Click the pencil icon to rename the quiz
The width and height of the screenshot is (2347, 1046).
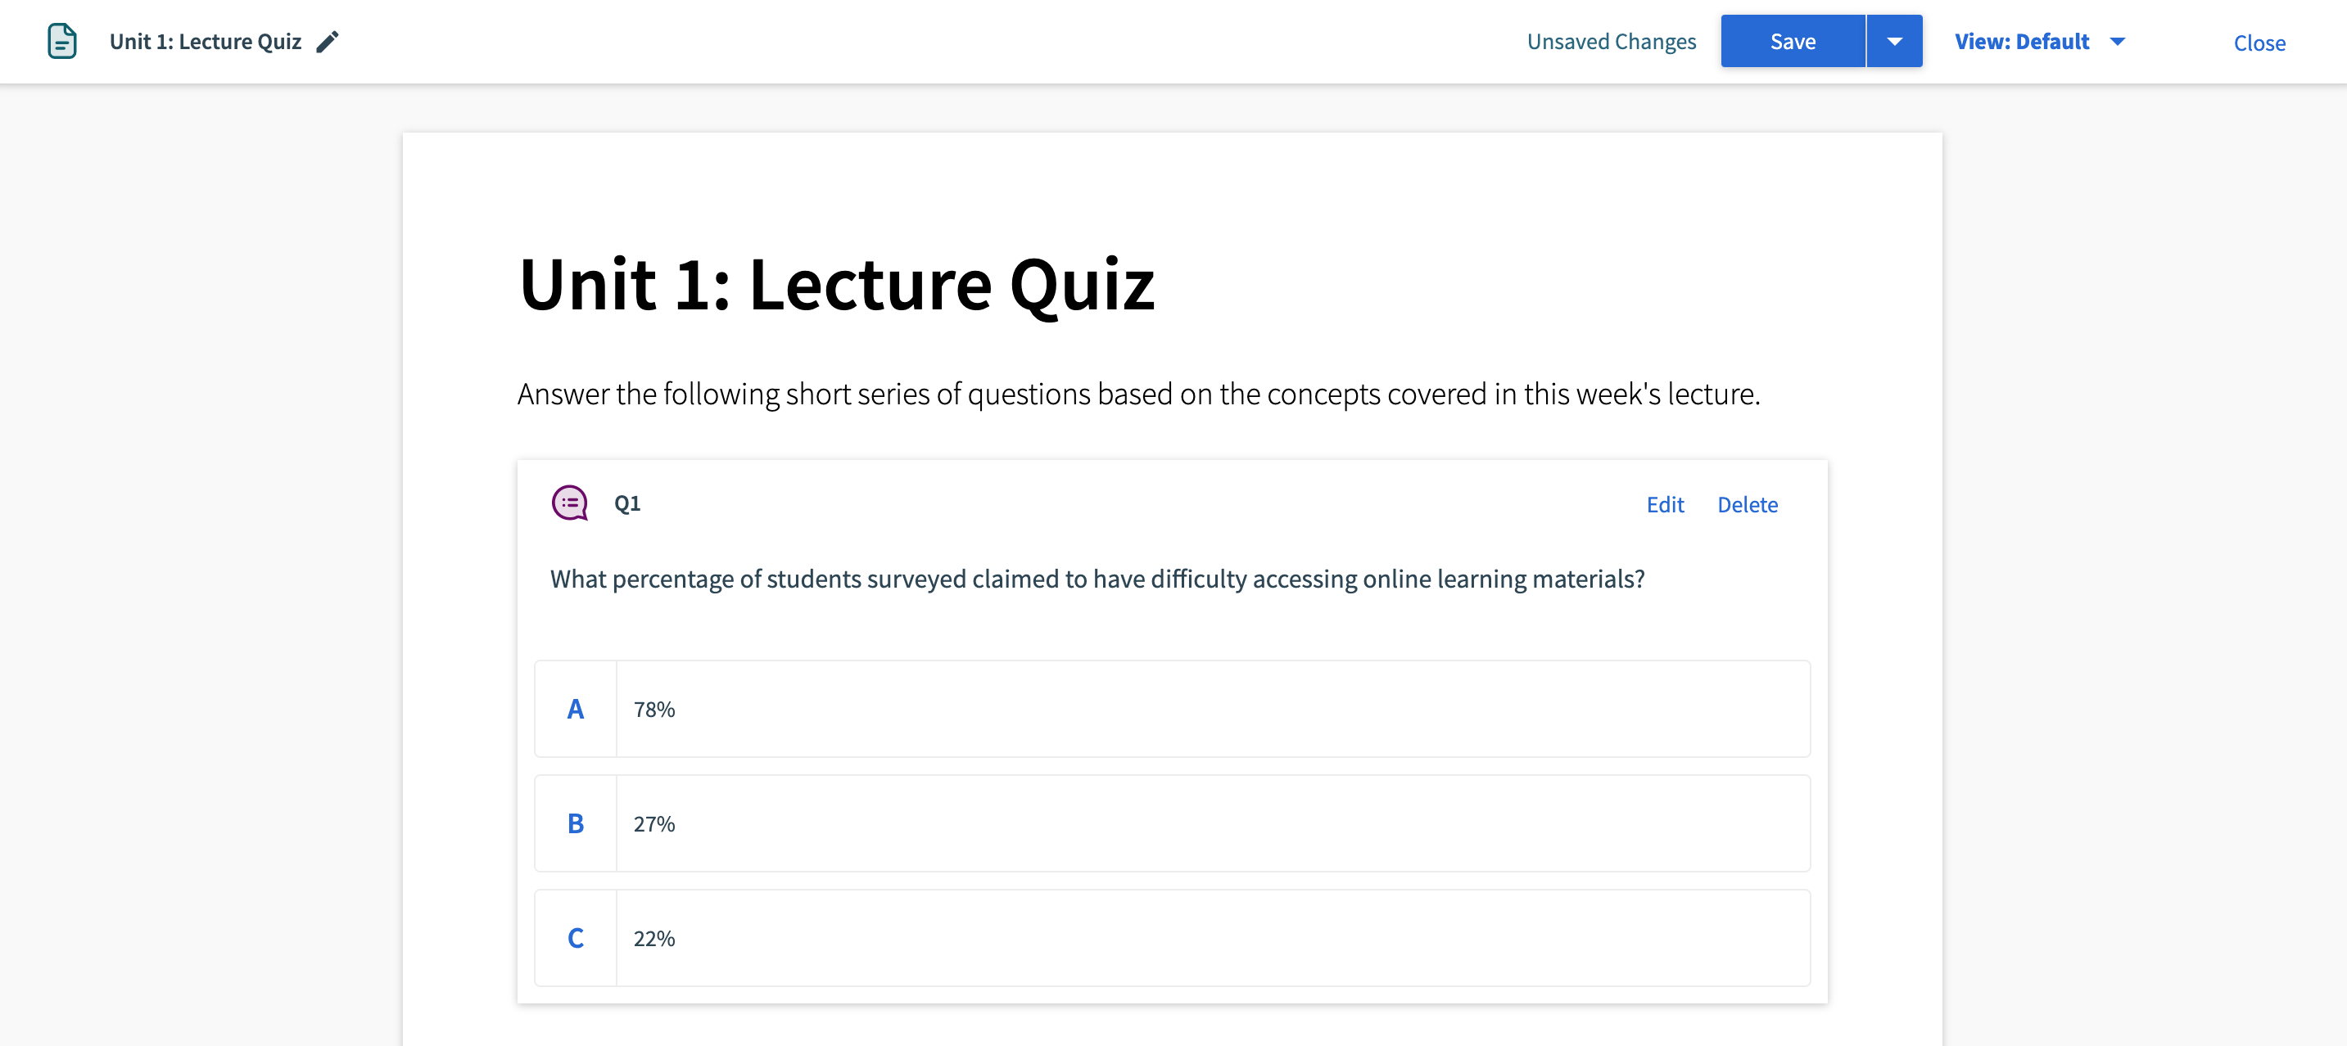pos(328,41)
